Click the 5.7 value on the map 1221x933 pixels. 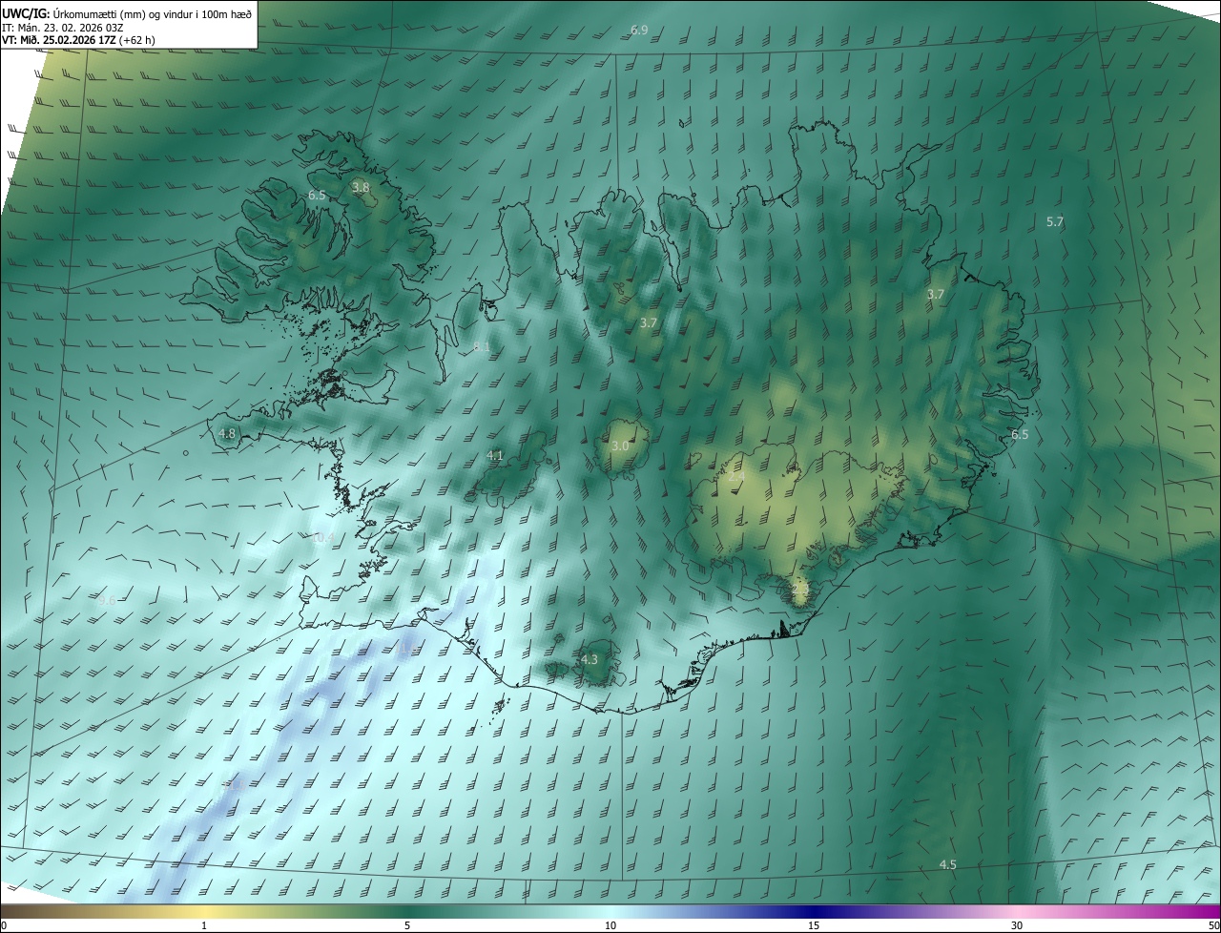click(x=1055, y=221)
